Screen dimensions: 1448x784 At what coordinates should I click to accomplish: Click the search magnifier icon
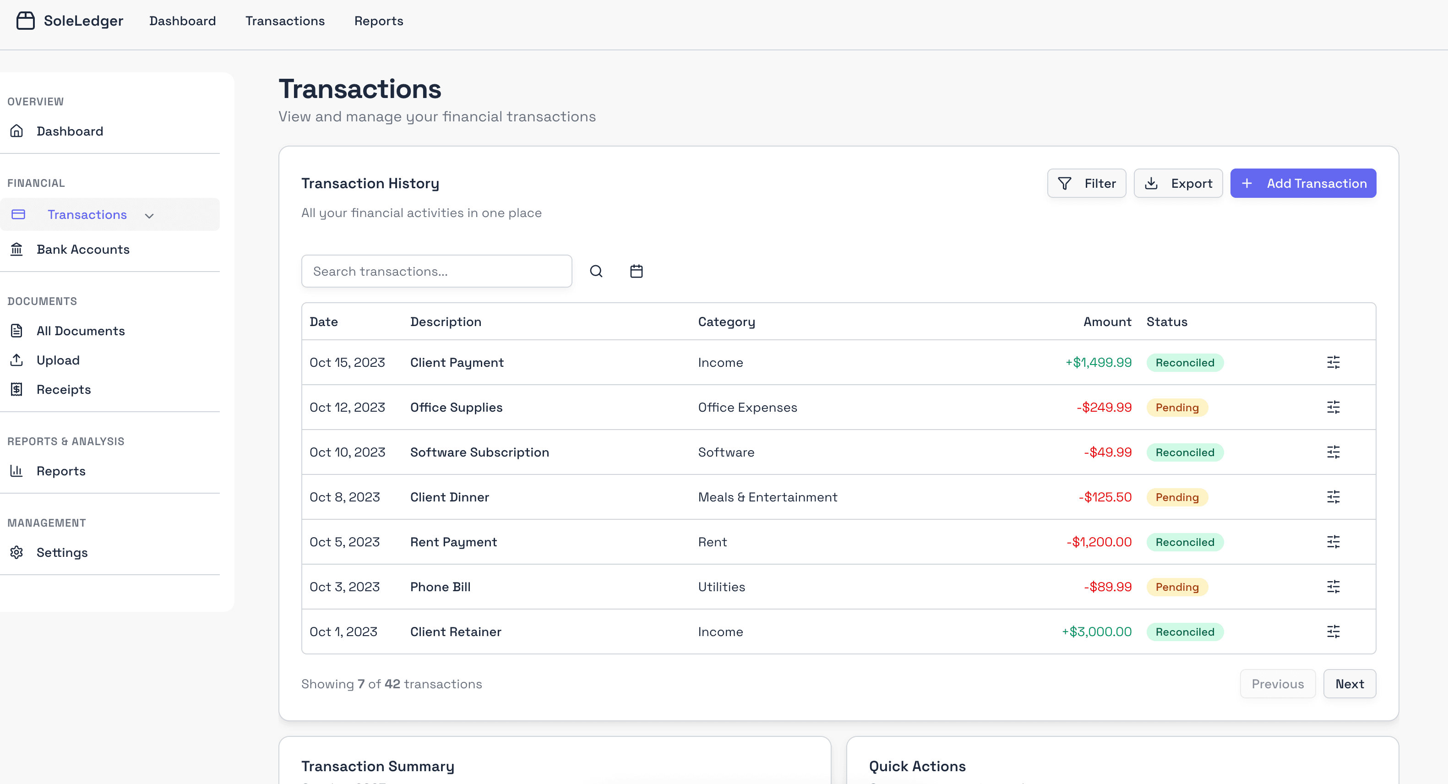click(596, 272)
